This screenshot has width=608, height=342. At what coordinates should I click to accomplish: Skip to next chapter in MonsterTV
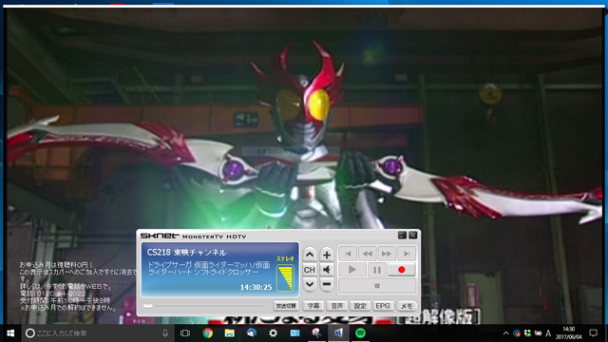(407, 254)
